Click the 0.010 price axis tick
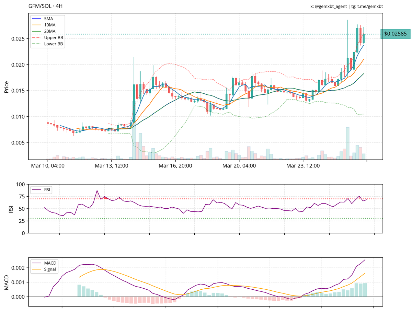The image size is (412, 312). [x=19, y=117]
